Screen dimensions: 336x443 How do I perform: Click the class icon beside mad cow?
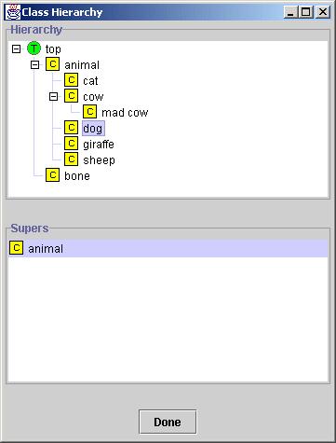90,112
